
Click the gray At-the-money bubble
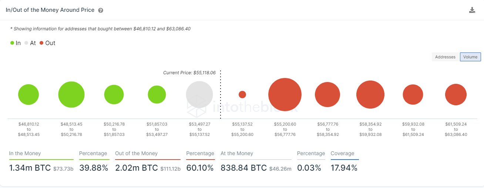tap(199, 95)
